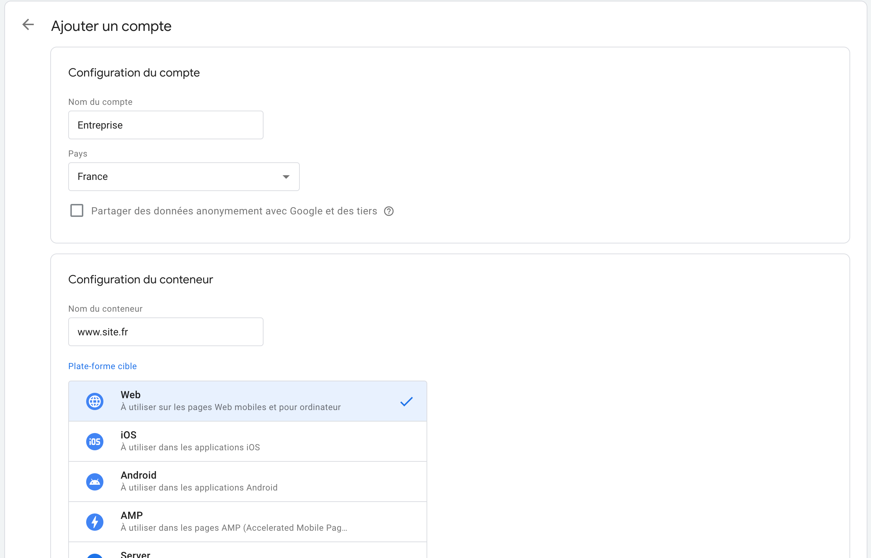871x558 pixels.
Task: Click the data sharing label text
Action: [234, 211]
